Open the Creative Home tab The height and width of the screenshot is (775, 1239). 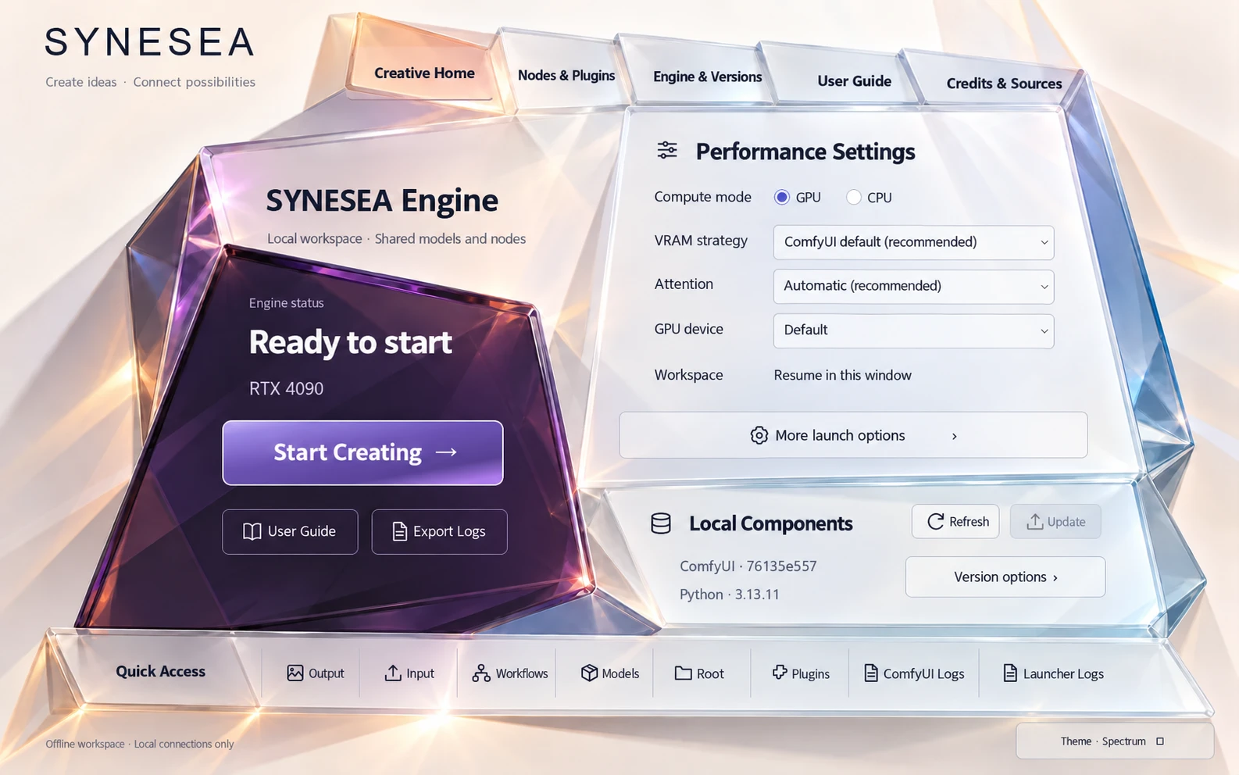pyautogui.click(x=424, y=73)
